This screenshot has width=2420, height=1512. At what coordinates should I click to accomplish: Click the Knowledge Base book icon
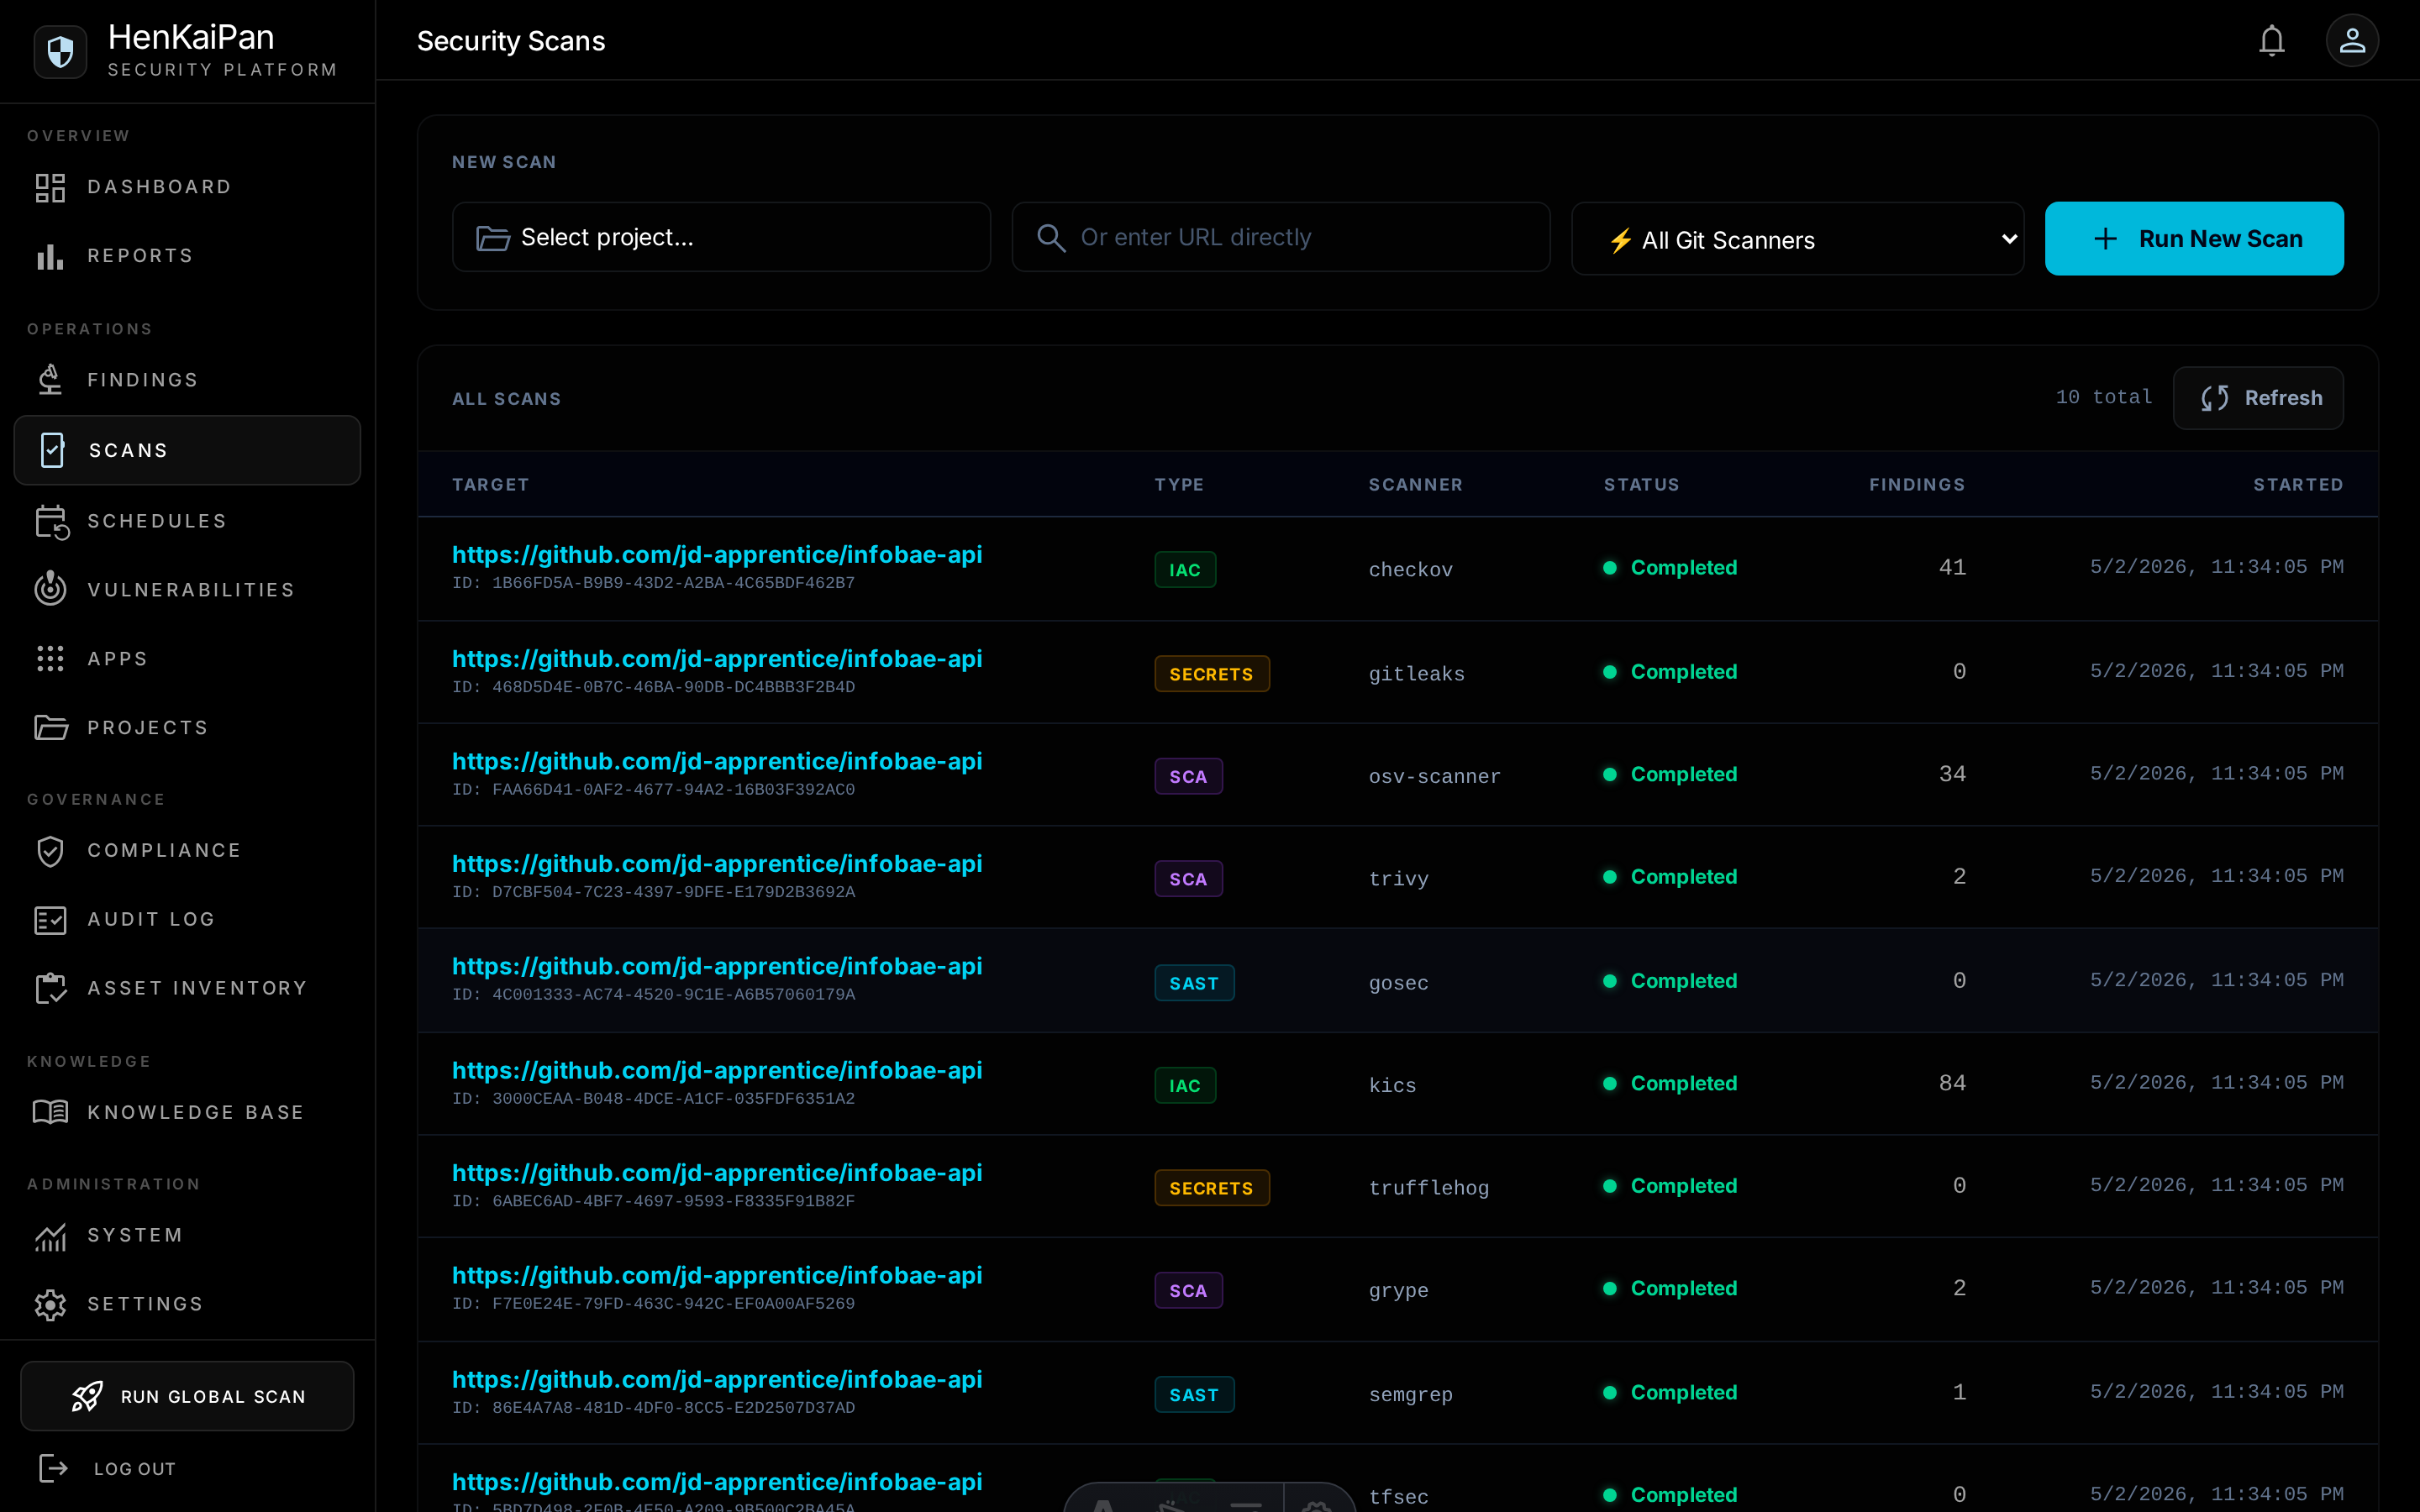click(50, 1112)
